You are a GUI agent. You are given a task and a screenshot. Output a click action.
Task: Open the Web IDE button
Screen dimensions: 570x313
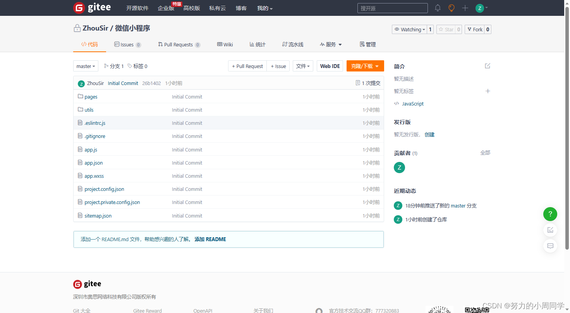click(x=330, y=66)
